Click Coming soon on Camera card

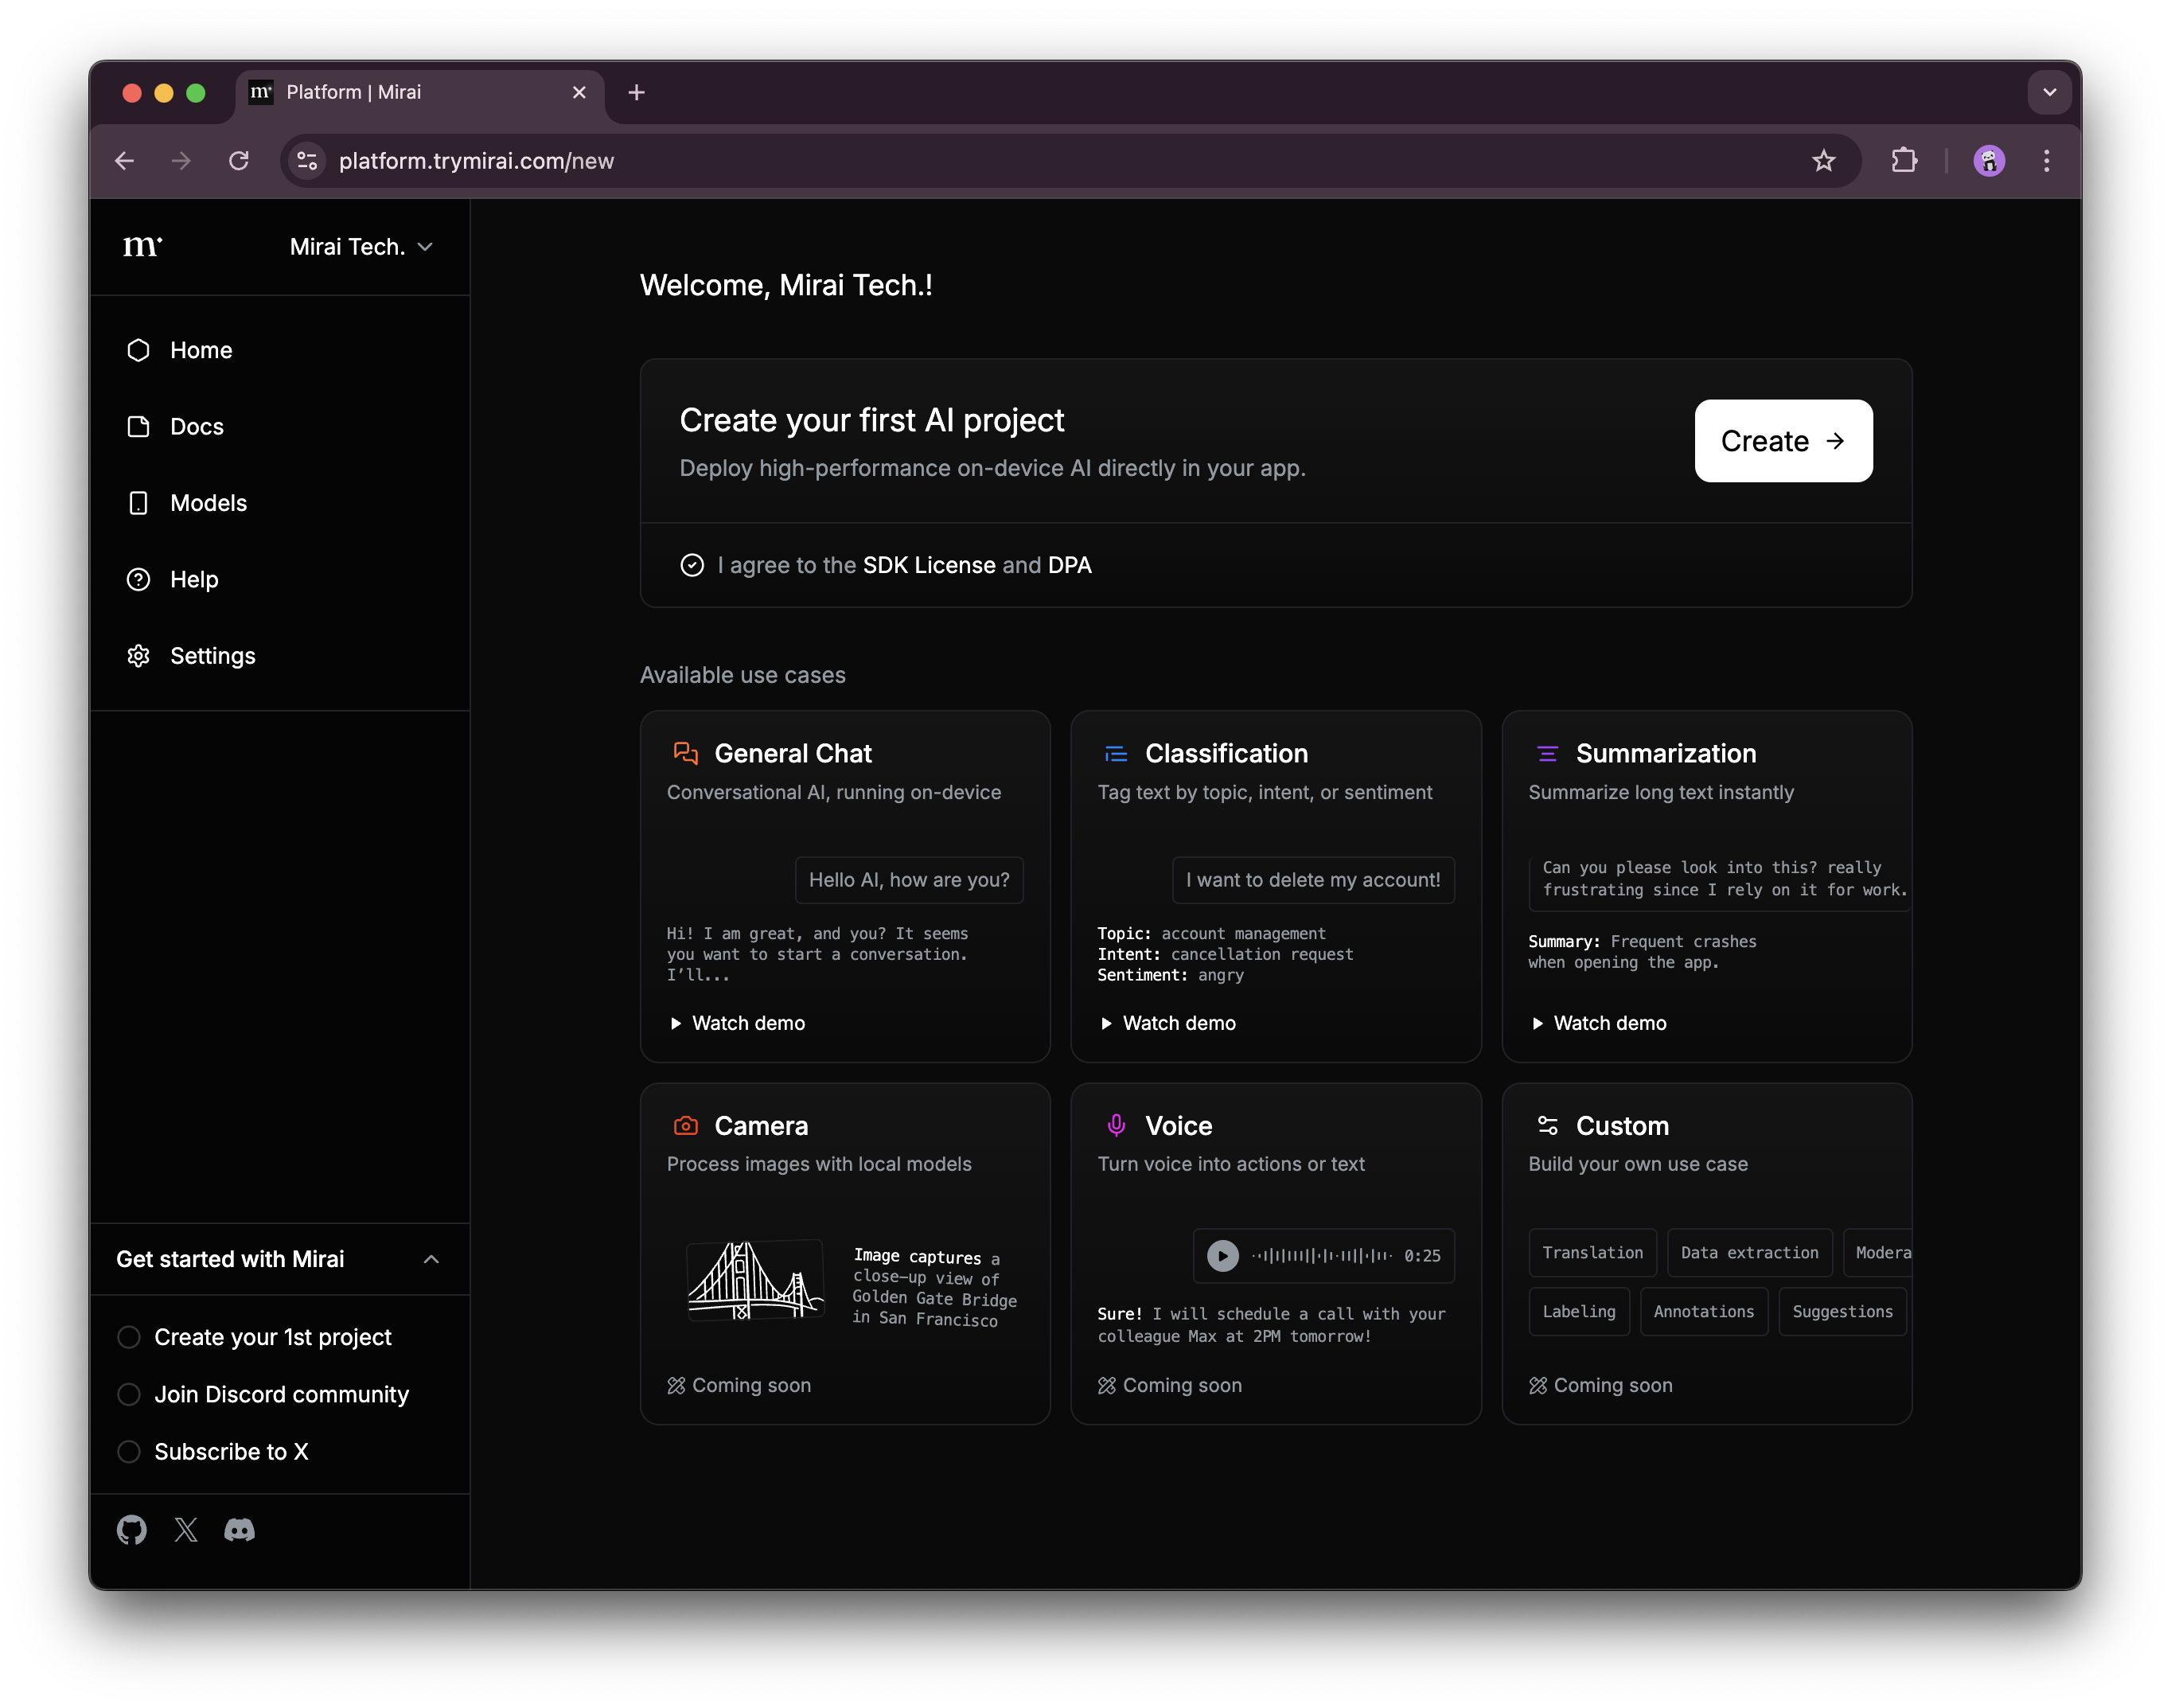(739, 1385)
